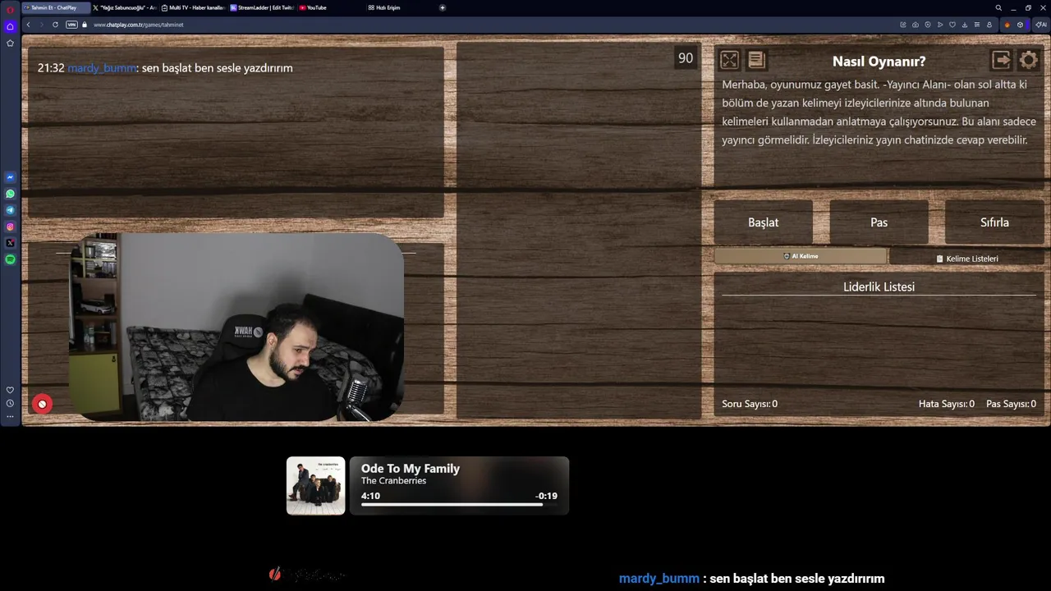This screenshot has height=591, width=1051.
Task: Toggle the fullscreen expand icon
Action: (729, 60)
